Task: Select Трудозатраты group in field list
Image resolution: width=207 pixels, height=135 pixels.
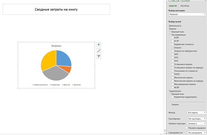Action: click(x=175, y=91)
